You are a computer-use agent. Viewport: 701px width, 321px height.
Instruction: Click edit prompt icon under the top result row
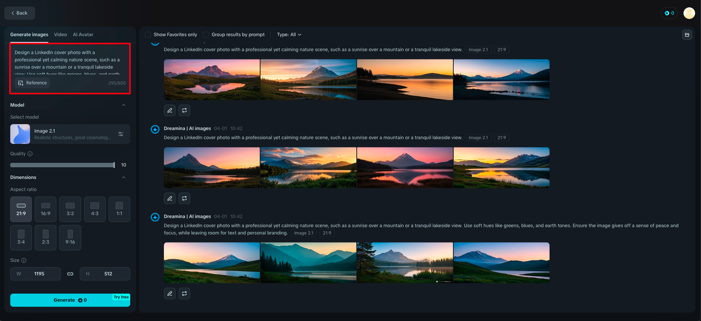[x=170, y=110]
